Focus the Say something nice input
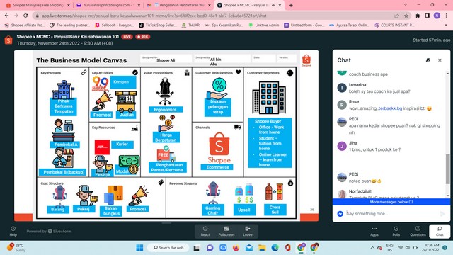Screen dimensions: 453x255 click(391, 214)
